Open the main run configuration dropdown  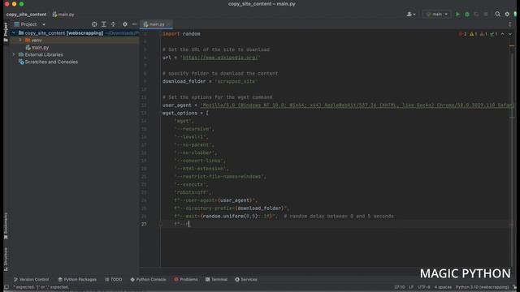point(437,15)
